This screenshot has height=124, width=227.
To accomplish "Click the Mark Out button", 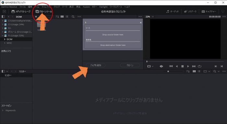I will point(221,66).
